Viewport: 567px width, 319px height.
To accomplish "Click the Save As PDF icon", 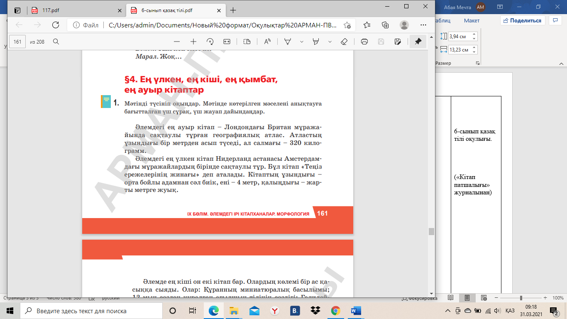I will pyautogui.click(x=398, y=42).
